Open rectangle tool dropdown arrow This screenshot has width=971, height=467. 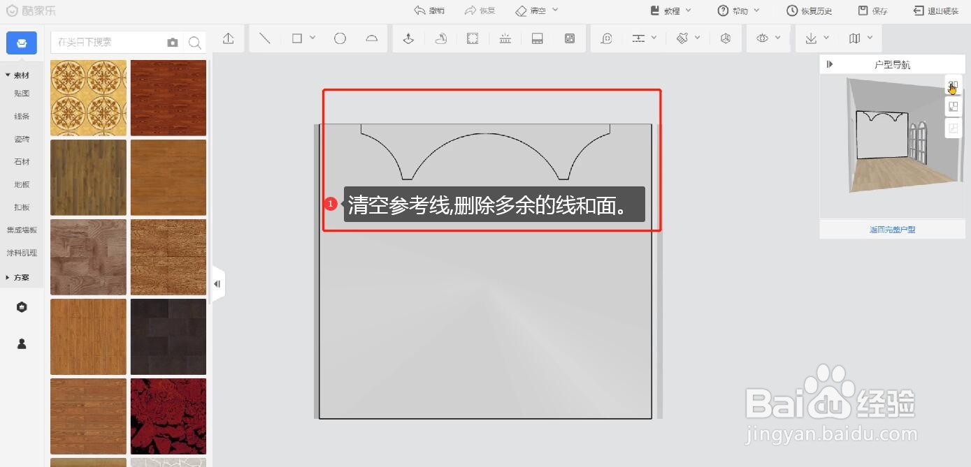[x=312, y=38]
